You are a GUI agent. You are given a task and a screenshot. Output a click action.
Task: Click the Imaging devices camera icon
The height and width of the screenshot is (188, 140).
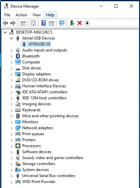point(18,104)
